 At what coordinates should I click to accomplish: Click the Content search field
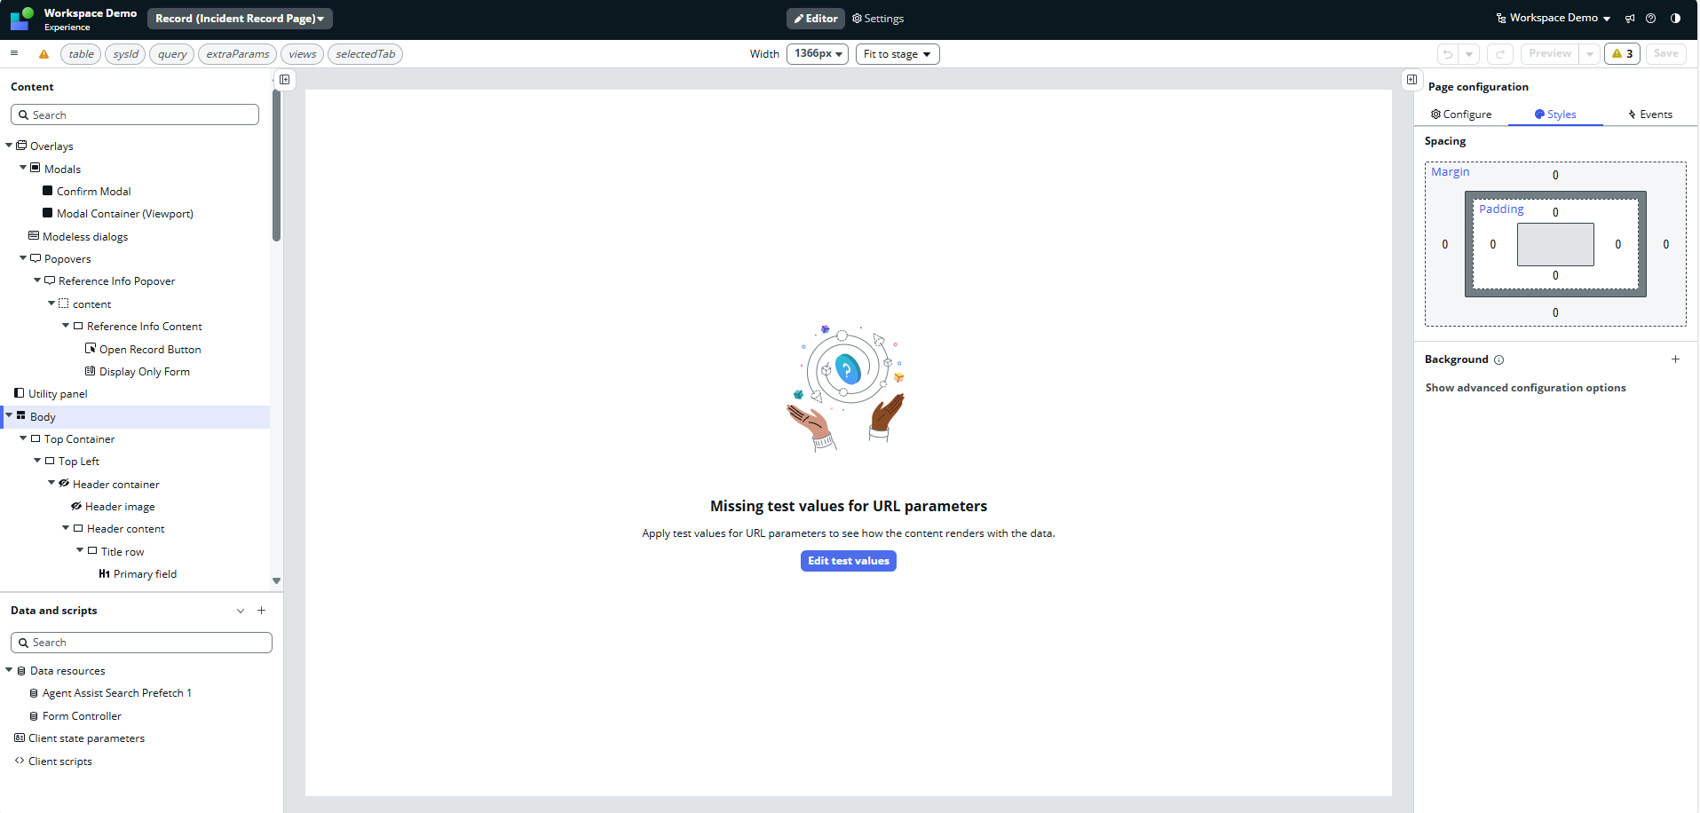click(x=135, y=115)
